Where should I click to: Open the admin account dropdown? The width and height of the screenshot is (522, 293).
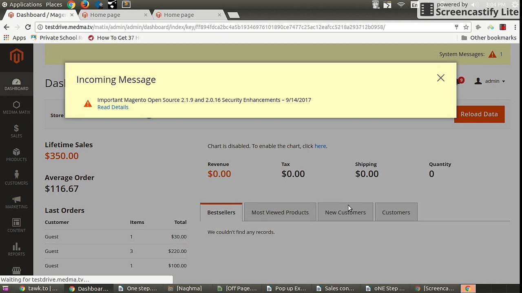pos(490,81)
